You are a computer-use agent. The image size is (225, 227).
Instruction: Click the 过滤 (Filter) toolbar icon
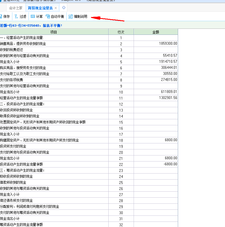20,16
